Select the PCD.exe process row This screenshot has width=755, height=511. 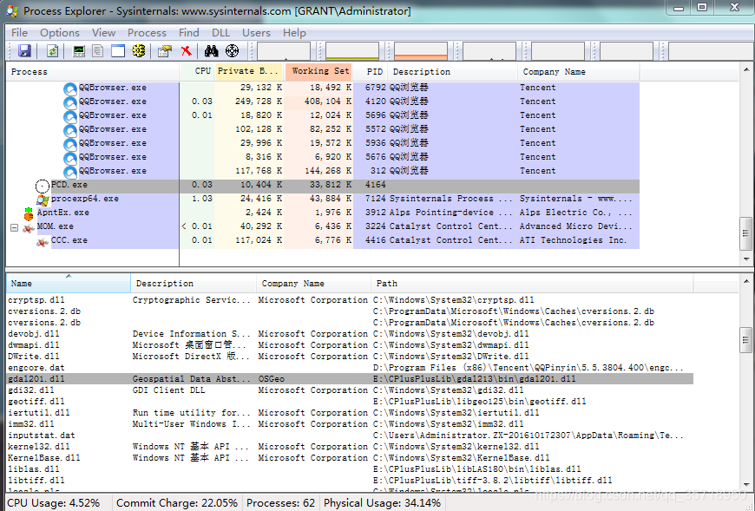[x=323, y=185]
